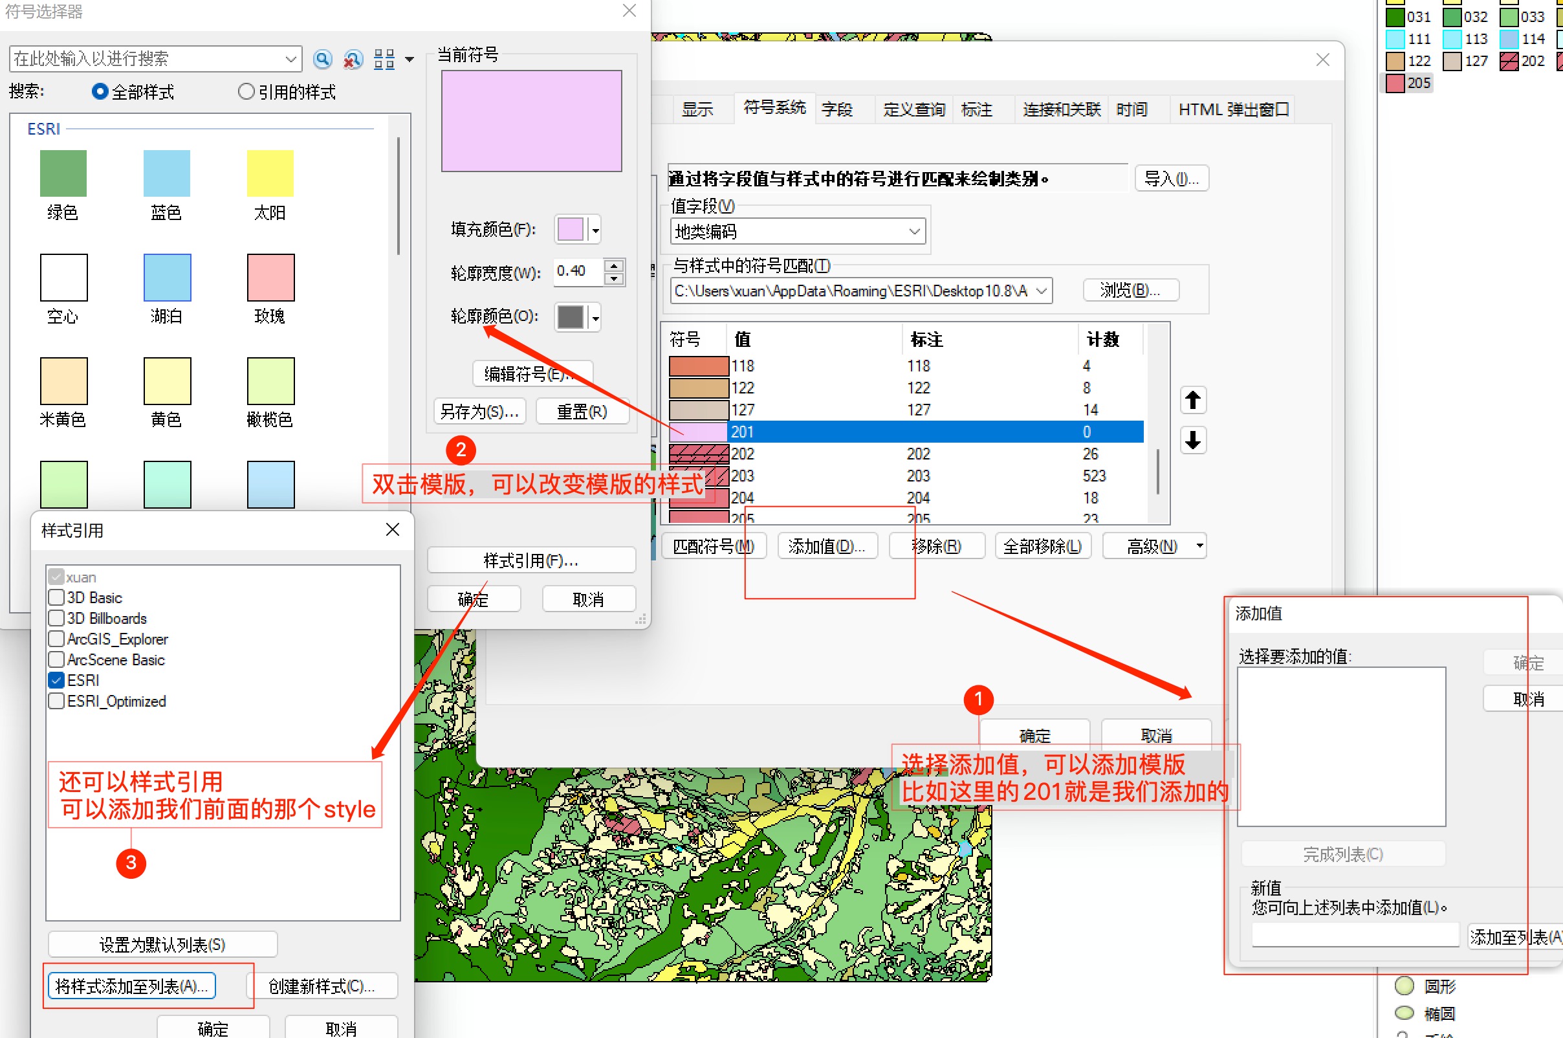
Task: Open the fill color 填充颜色 dropdown arrow
Action: click(x=595, y=230)
